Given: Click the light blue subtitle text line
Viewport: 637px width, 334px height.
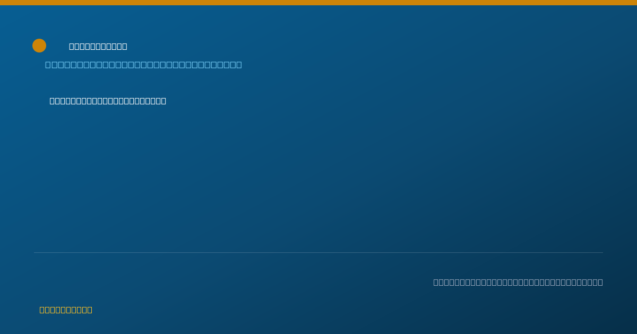Looking at the screenshot, I should pyautogui.click(x=143, y=65).
